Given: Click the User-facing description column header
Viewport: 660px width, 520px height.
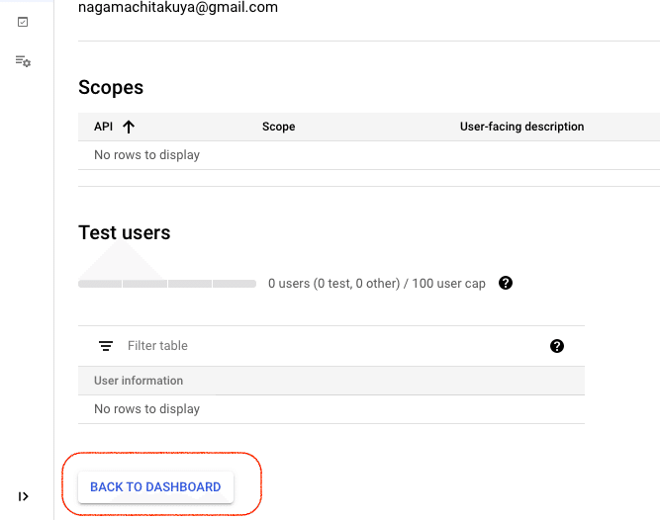Looking at the screenshot, I should pos(521,127).
